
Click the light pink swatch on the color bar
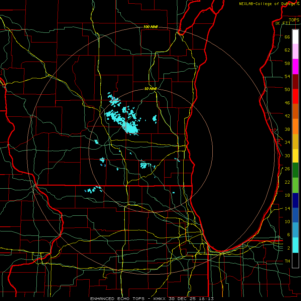(295, 52)
